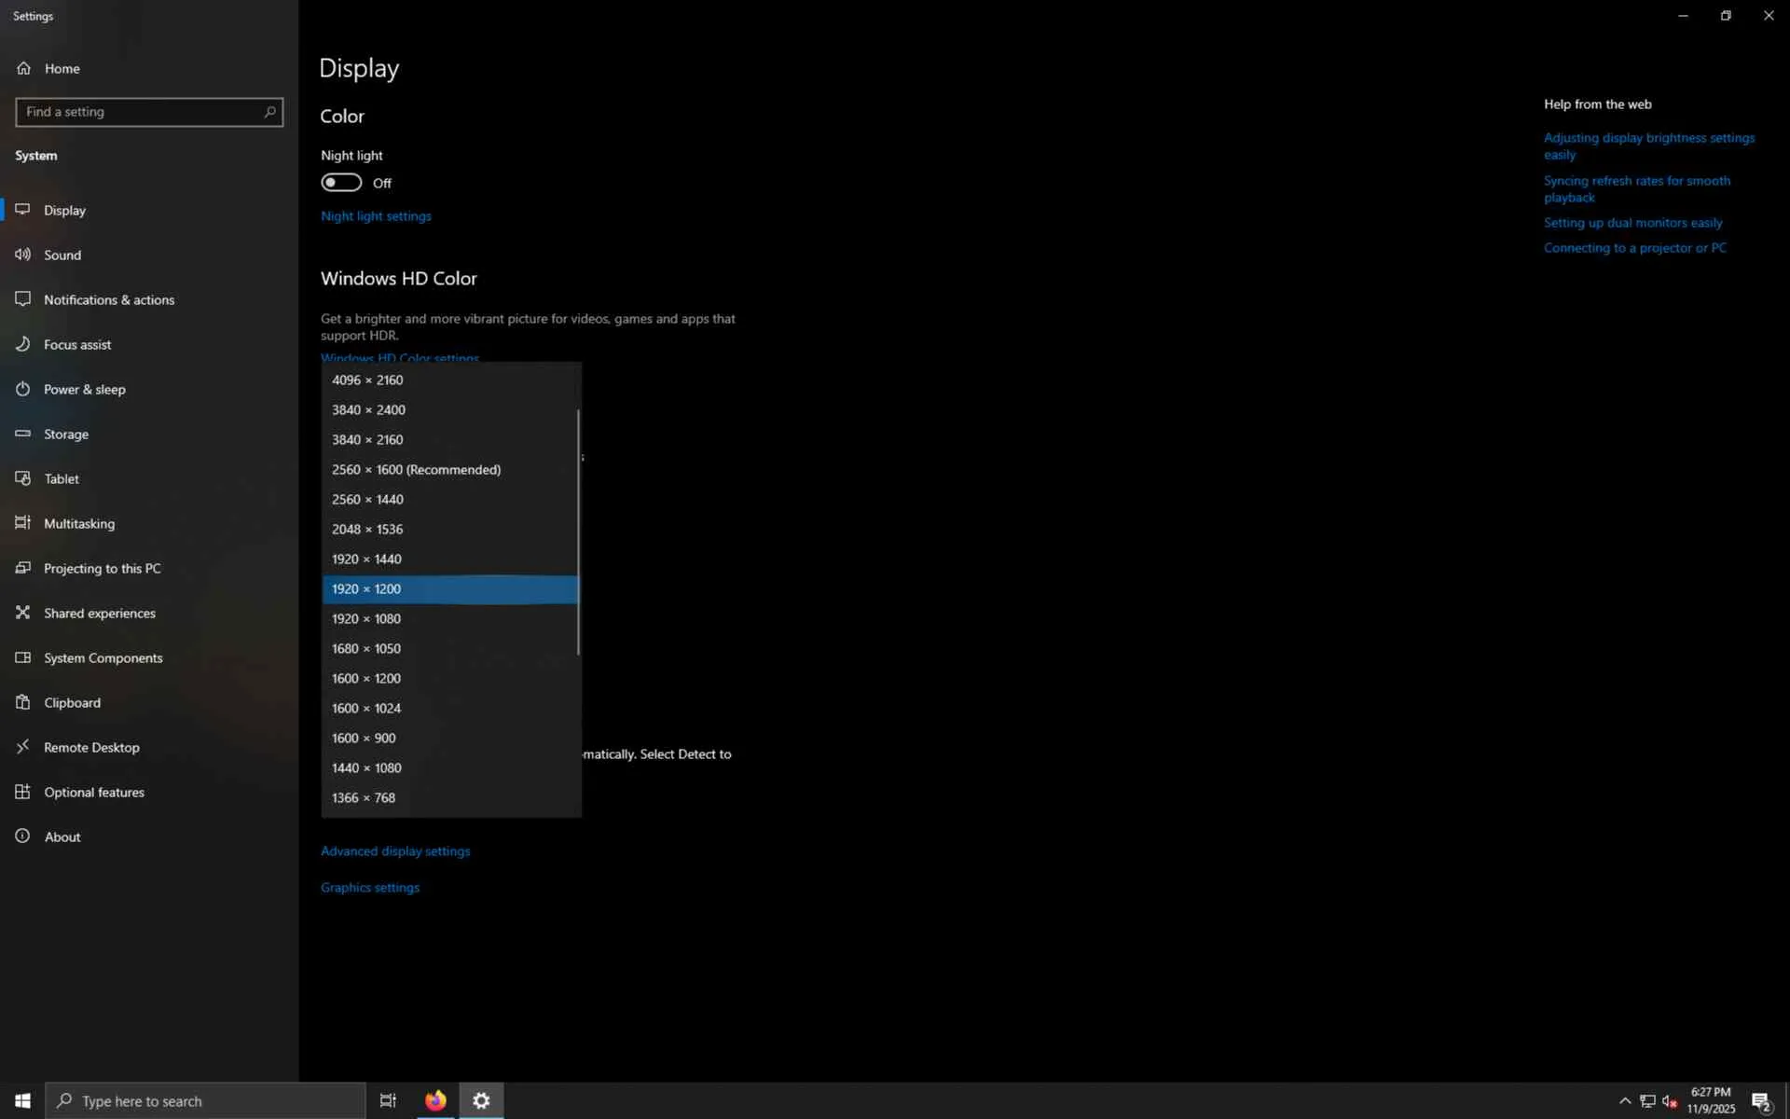Click the Task View taskbar icon
Viewport: 1790px width, 1119px height.
click(x=388, y=1100)
